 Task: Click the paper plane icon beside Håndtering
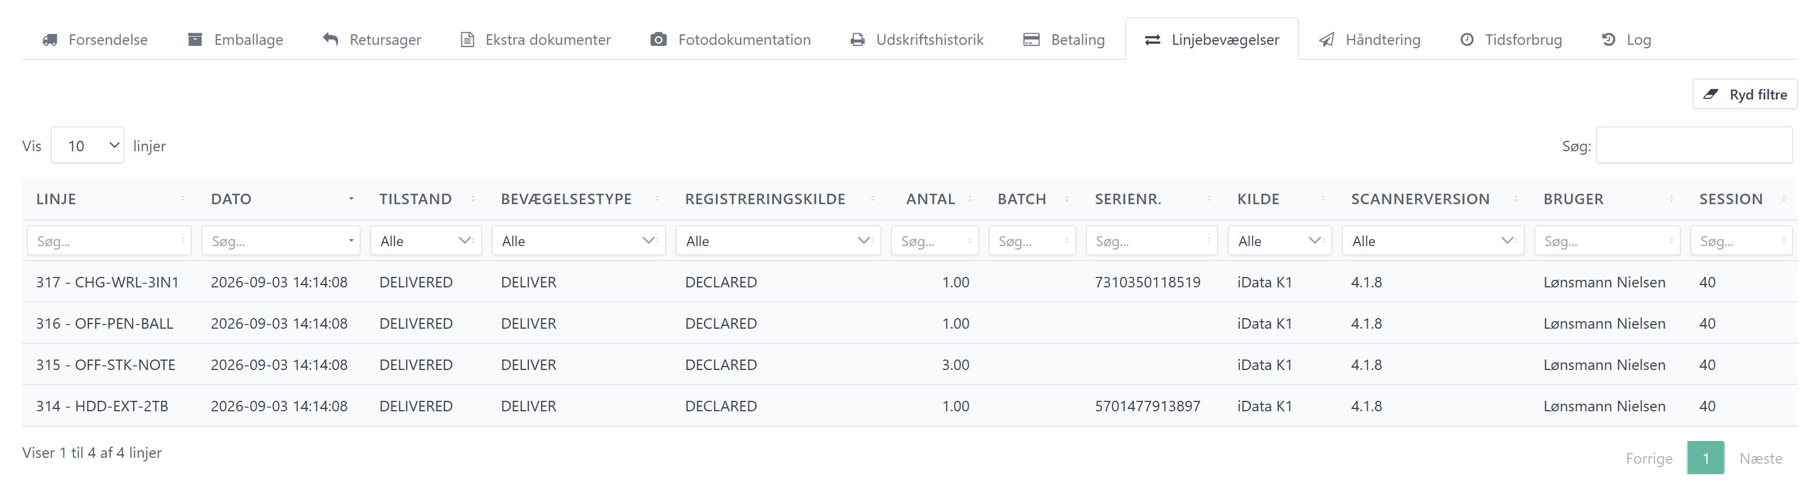[1327, 40]
